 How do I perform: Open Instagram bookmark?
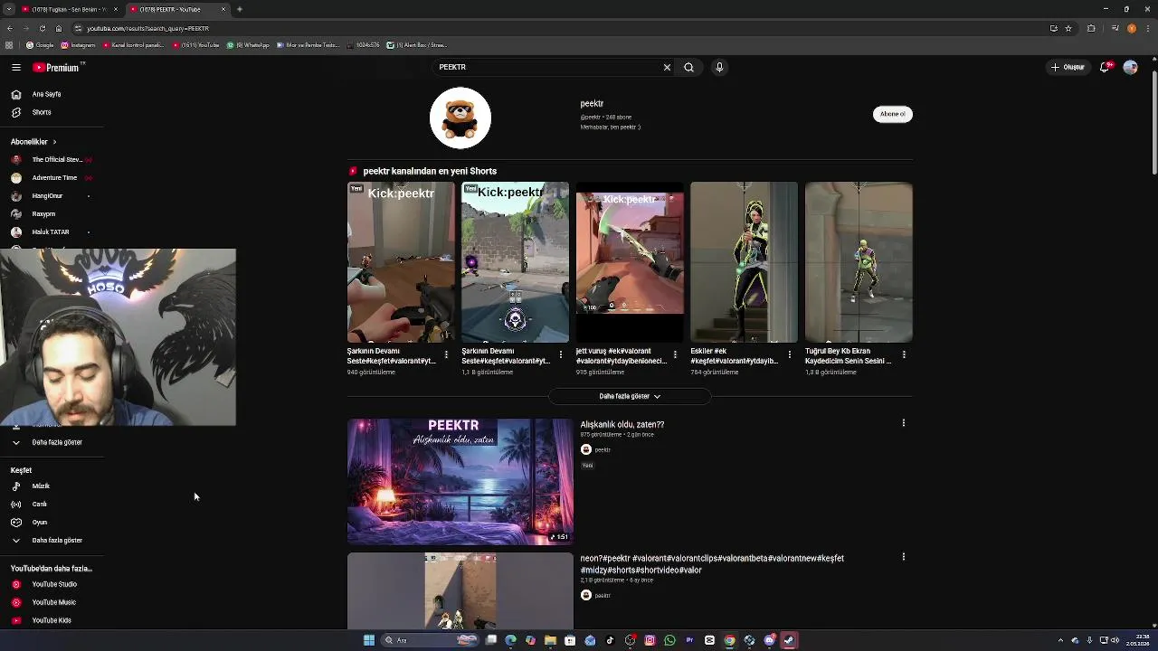pyautogui.click(x=78, y=45)
